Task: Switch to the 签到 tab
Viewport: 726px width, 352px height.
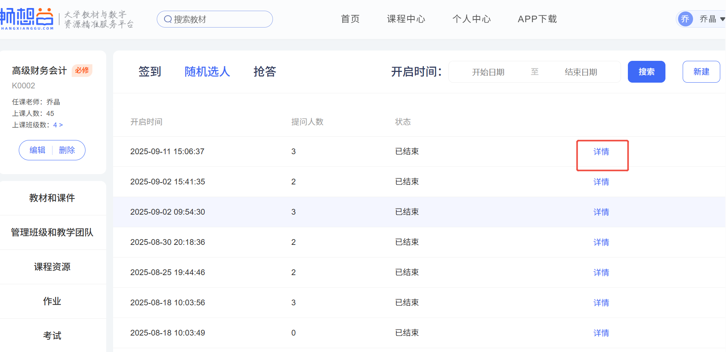Action: (149, 72)
